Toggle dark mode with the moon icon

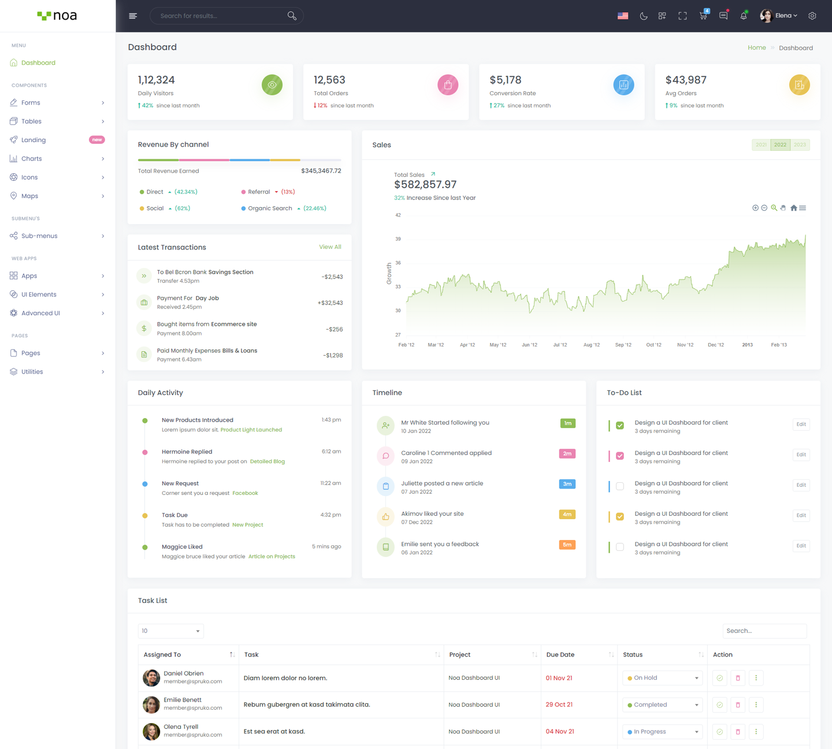[x=643, y=16]
